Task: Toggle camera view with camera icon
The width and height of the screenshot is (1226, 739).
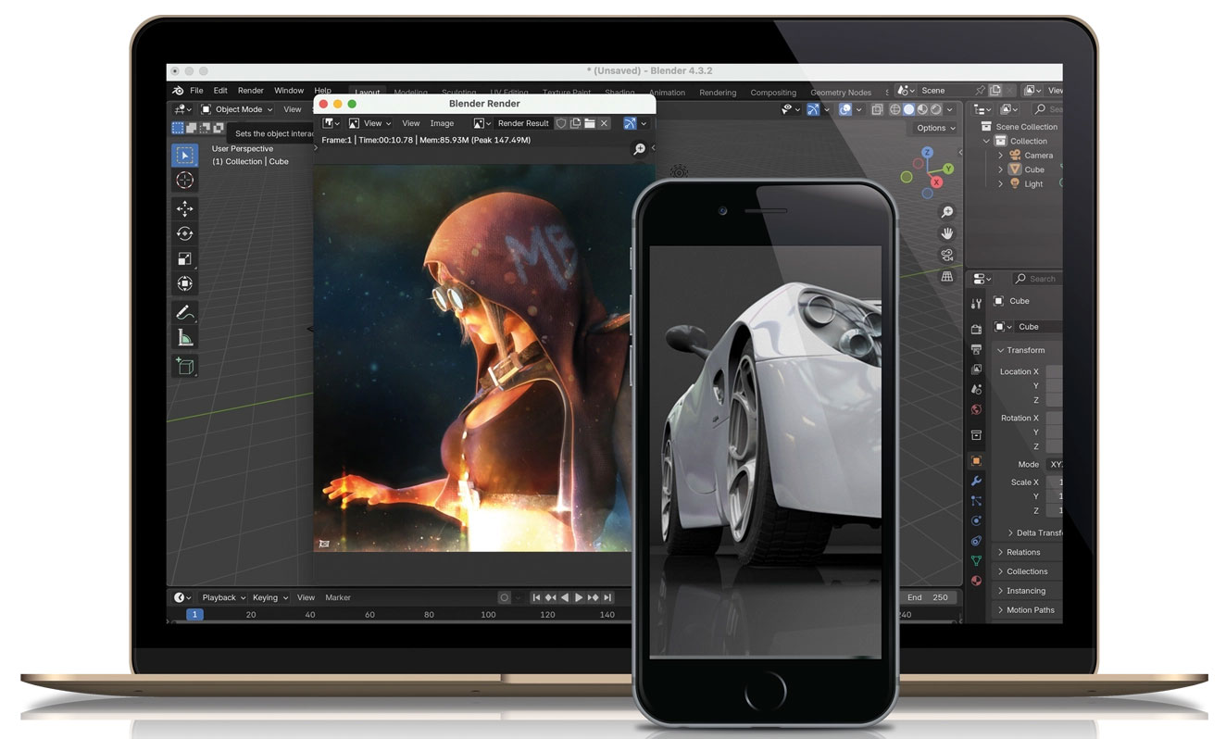Action: coord(946,255)
